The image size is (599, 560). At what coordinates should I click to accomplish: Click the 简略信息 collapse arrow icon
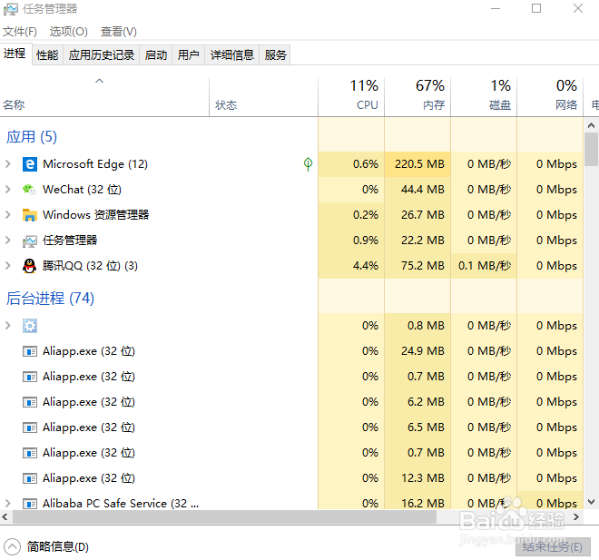click(x=12, y=547)
